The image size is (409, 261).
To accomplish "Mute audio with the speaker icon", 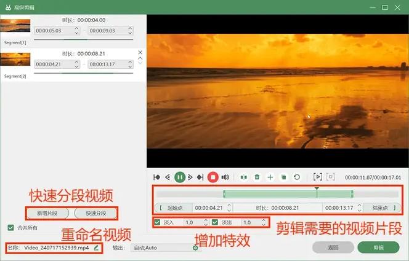I will (225, 177).
